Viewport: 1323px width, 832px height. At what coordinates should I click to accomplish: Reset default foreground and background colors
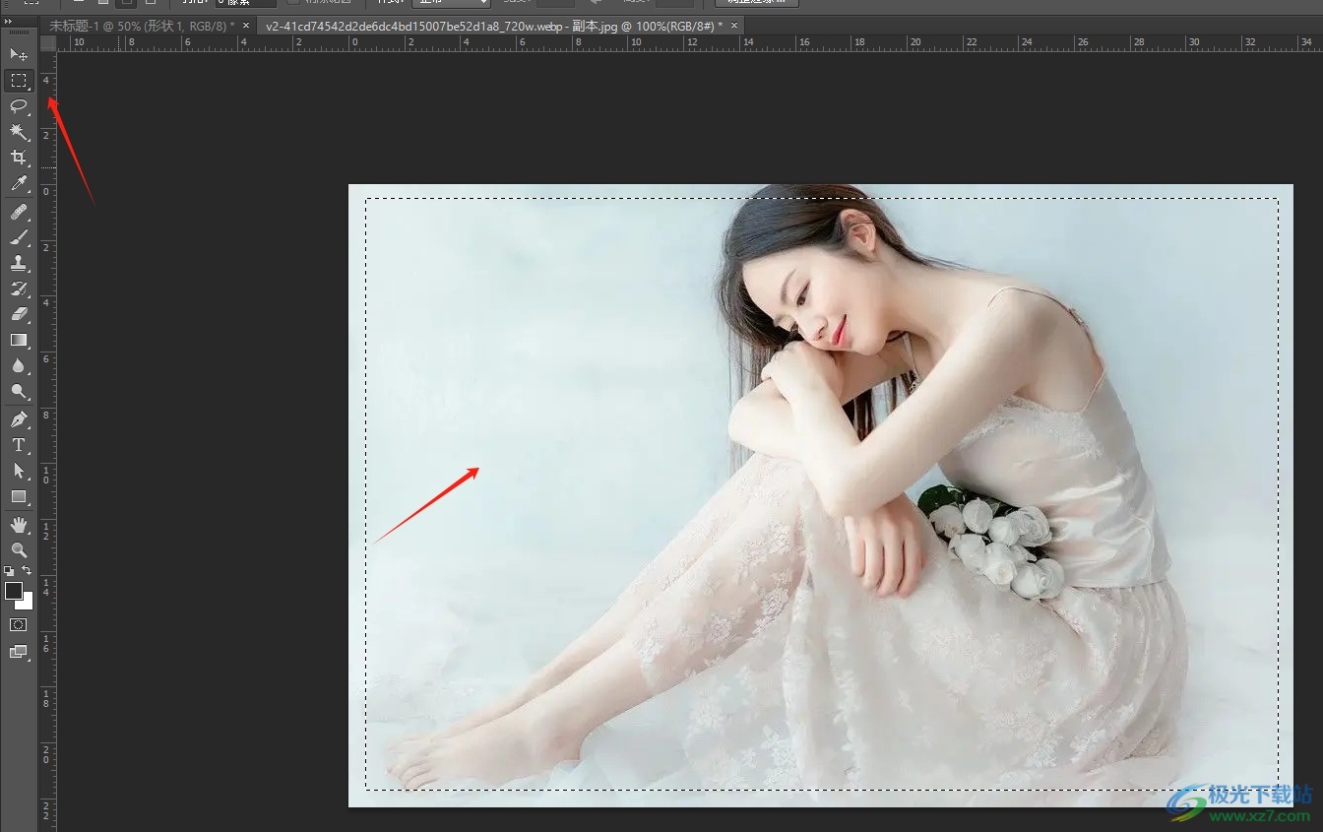pos(9,571)
